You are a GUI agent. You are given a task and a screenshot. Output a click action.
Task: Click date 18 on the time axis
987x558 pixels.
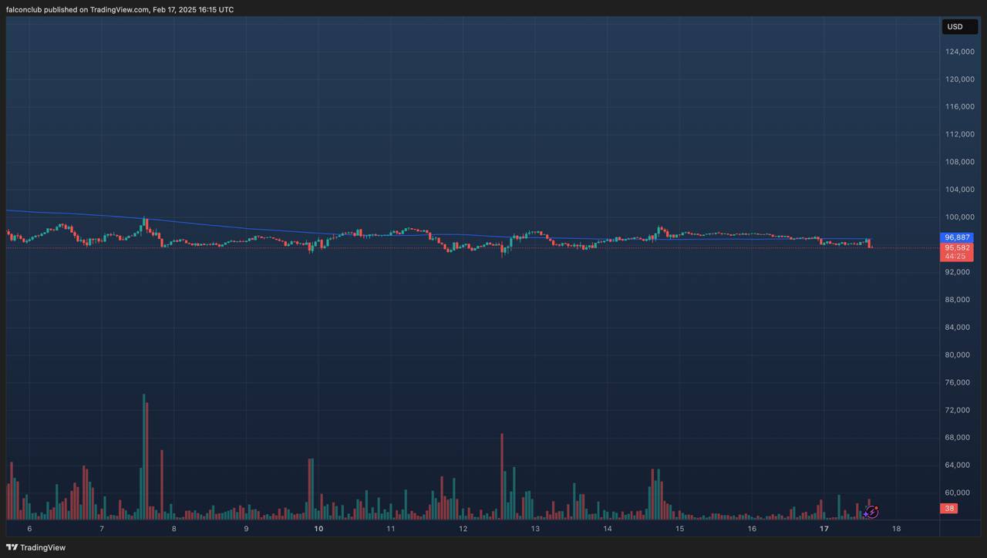(896, 529)
